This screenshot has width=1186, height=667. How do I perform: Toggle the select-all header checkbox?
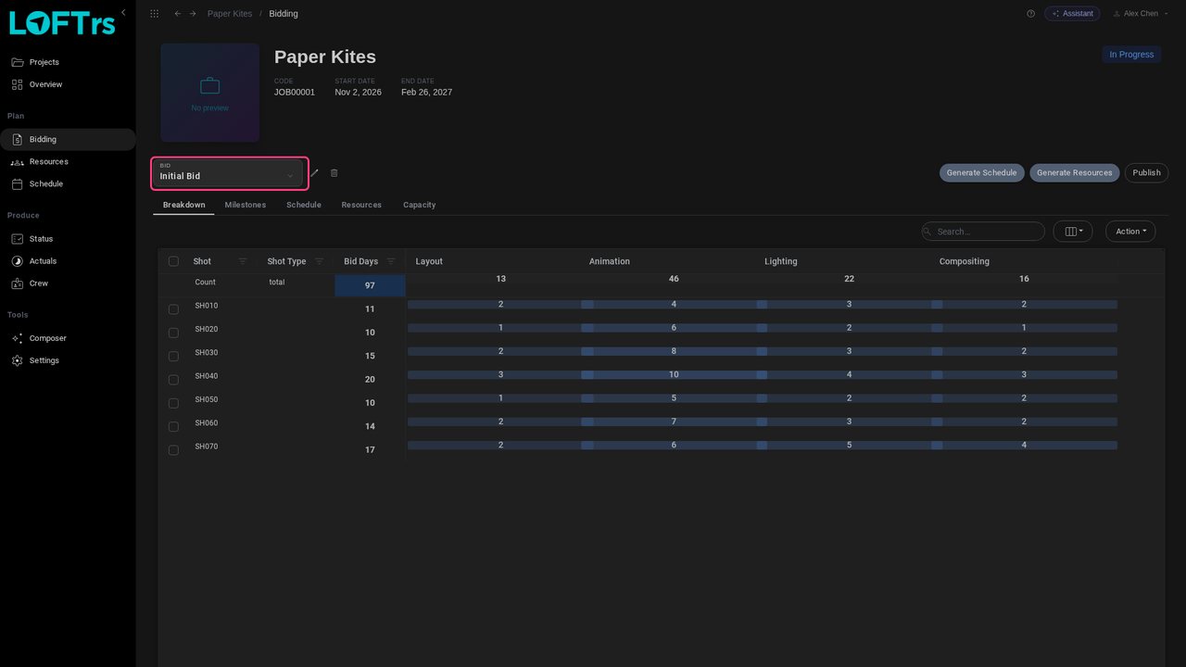(x=173, y=261)
